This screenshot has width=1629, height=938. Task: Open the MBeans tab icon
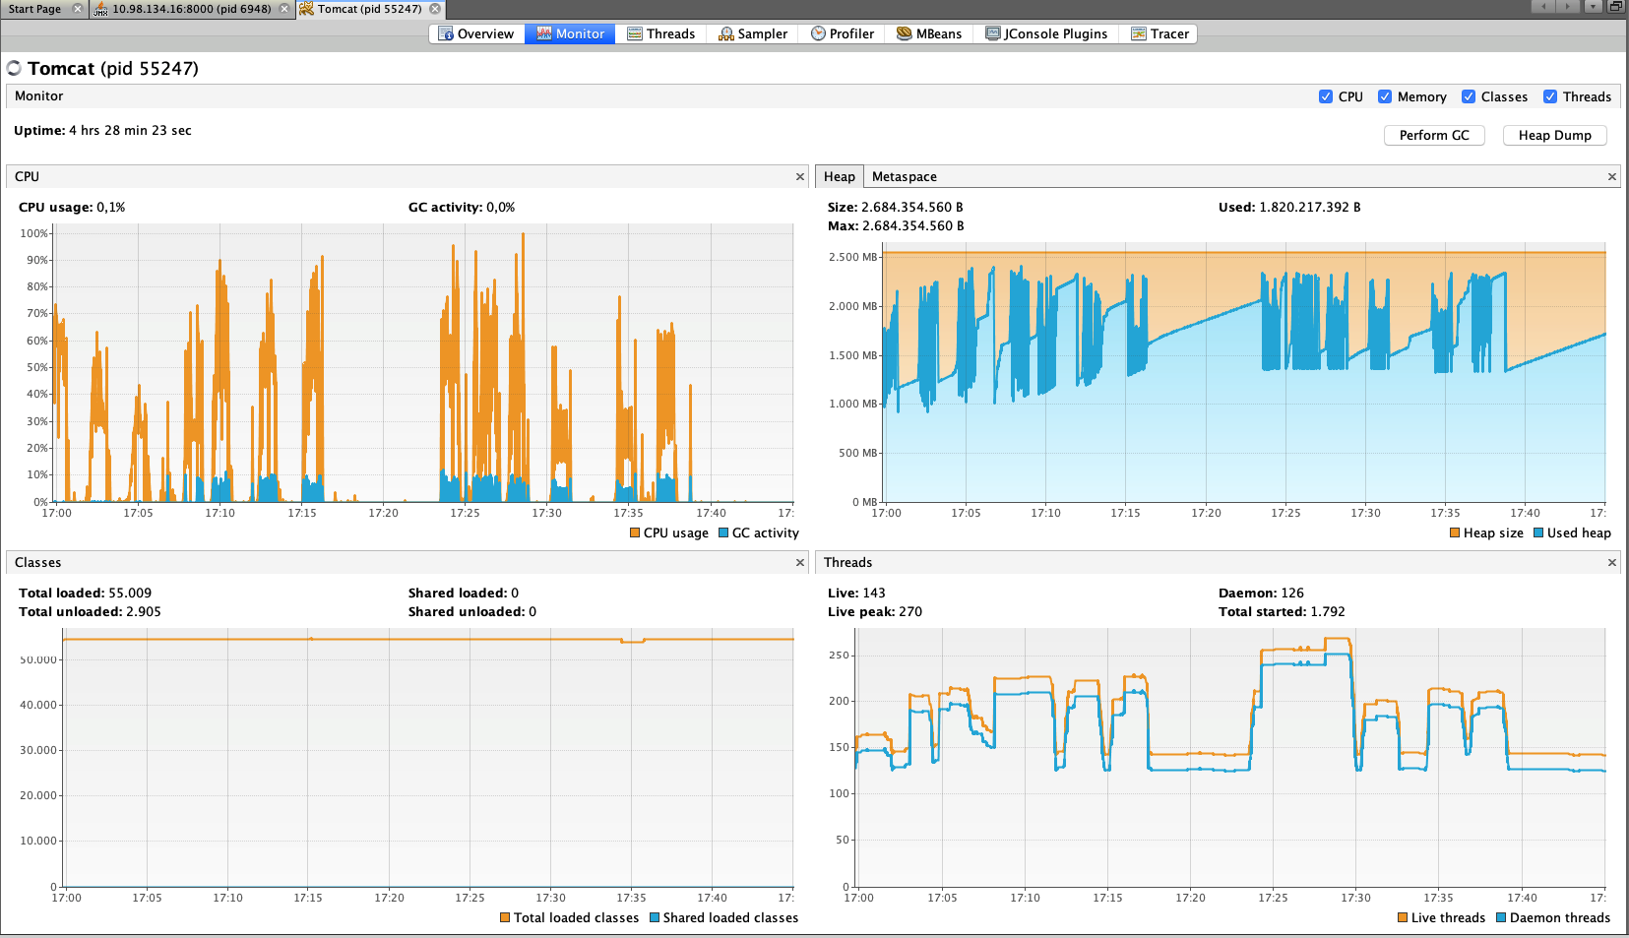point(905,33)
